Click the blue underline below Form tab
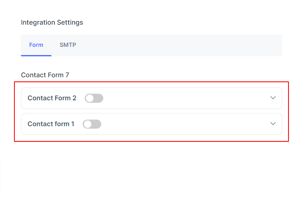This screenshot has height=201, width=300. [36, 55]
